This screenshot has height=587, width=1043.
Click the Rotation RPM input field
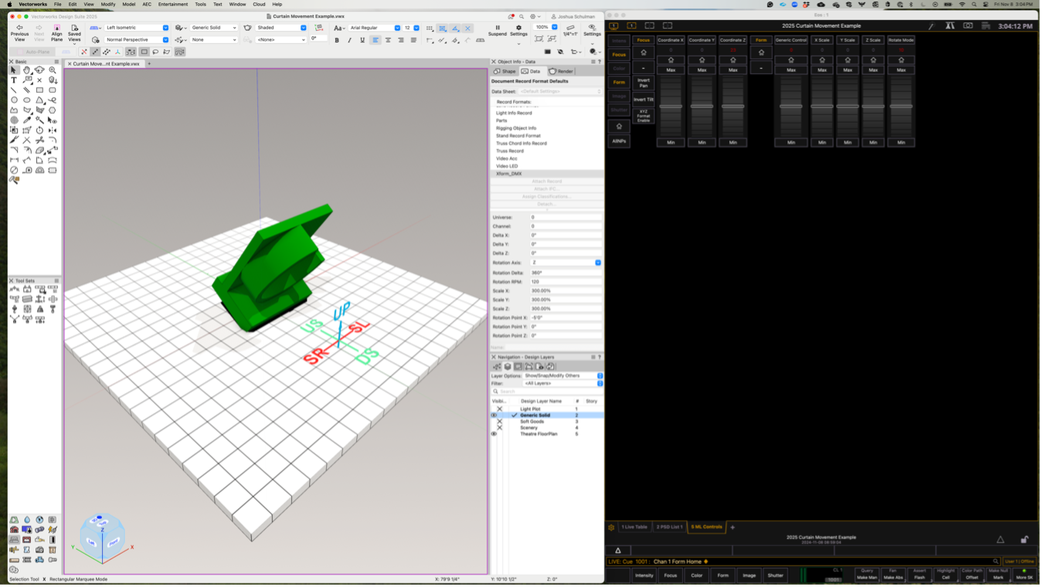[566, 282]
